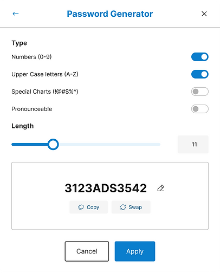This screenshot has width=220, height=273.
Task: Click the Pronounceable label text
Action: [32, 109]
